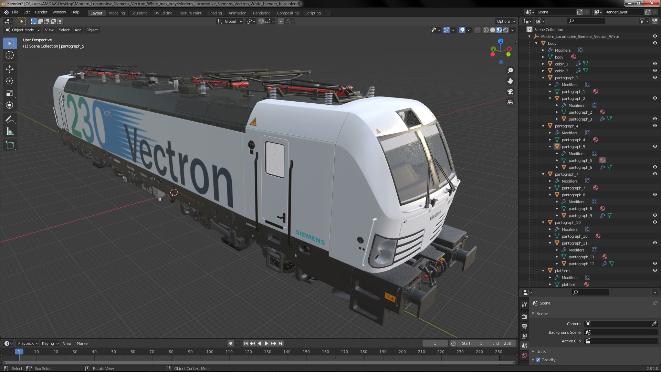661x372 pixels.
Task: Switch orthographic/perspective grid icon
Action: [x=510, y=102]
